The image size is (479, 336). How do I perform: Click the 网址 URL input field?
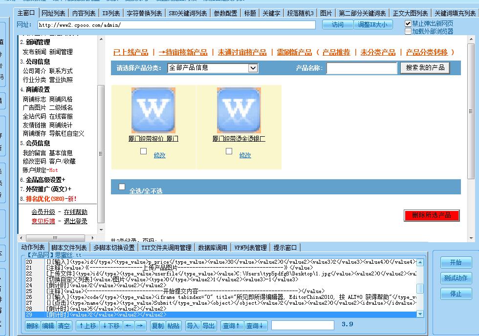176,25
